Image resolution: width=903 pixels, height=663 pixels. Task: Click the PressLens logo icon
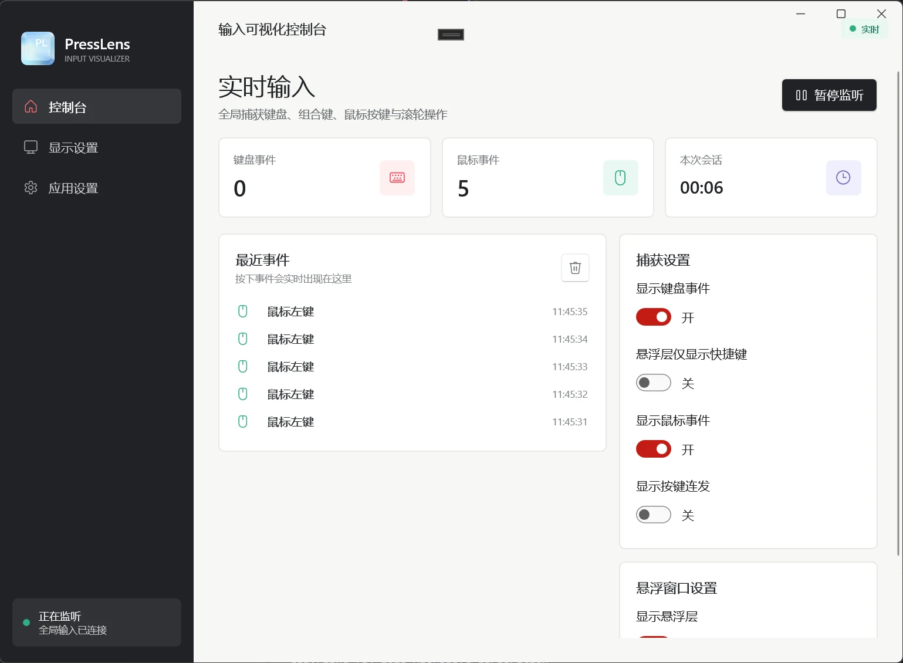38,48
